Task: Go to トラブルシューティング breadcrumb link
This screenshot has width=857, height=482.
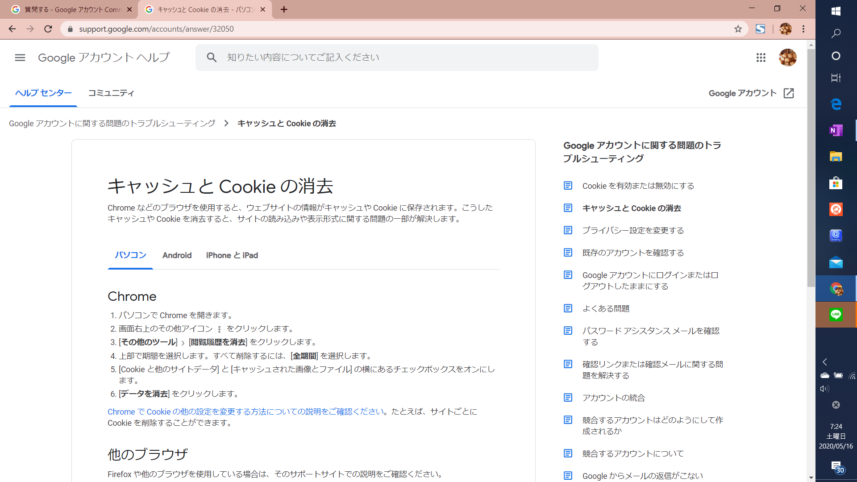Action: (112, 124)
